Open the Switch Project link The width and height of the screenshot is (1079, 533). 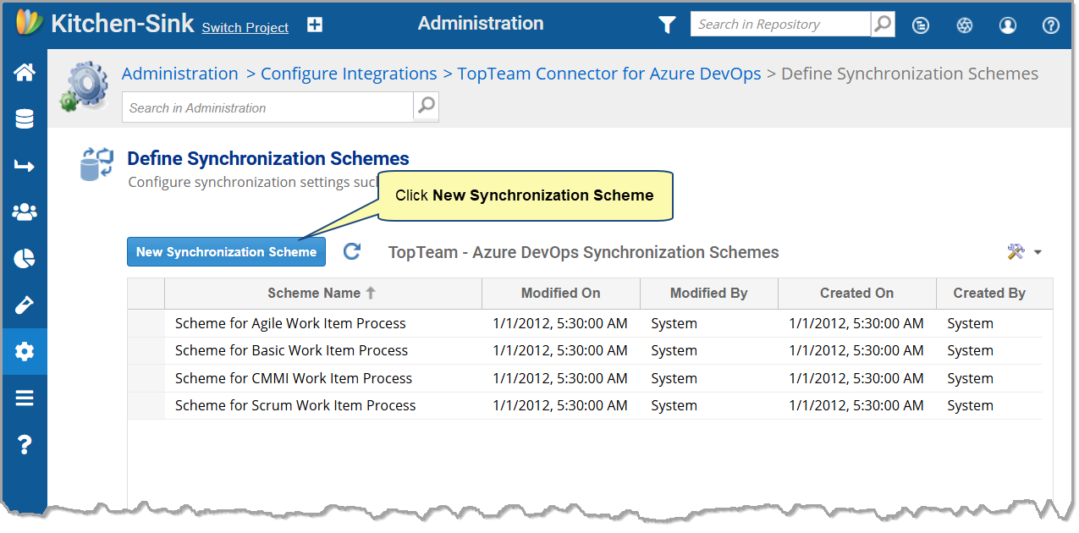pos(245,27)
